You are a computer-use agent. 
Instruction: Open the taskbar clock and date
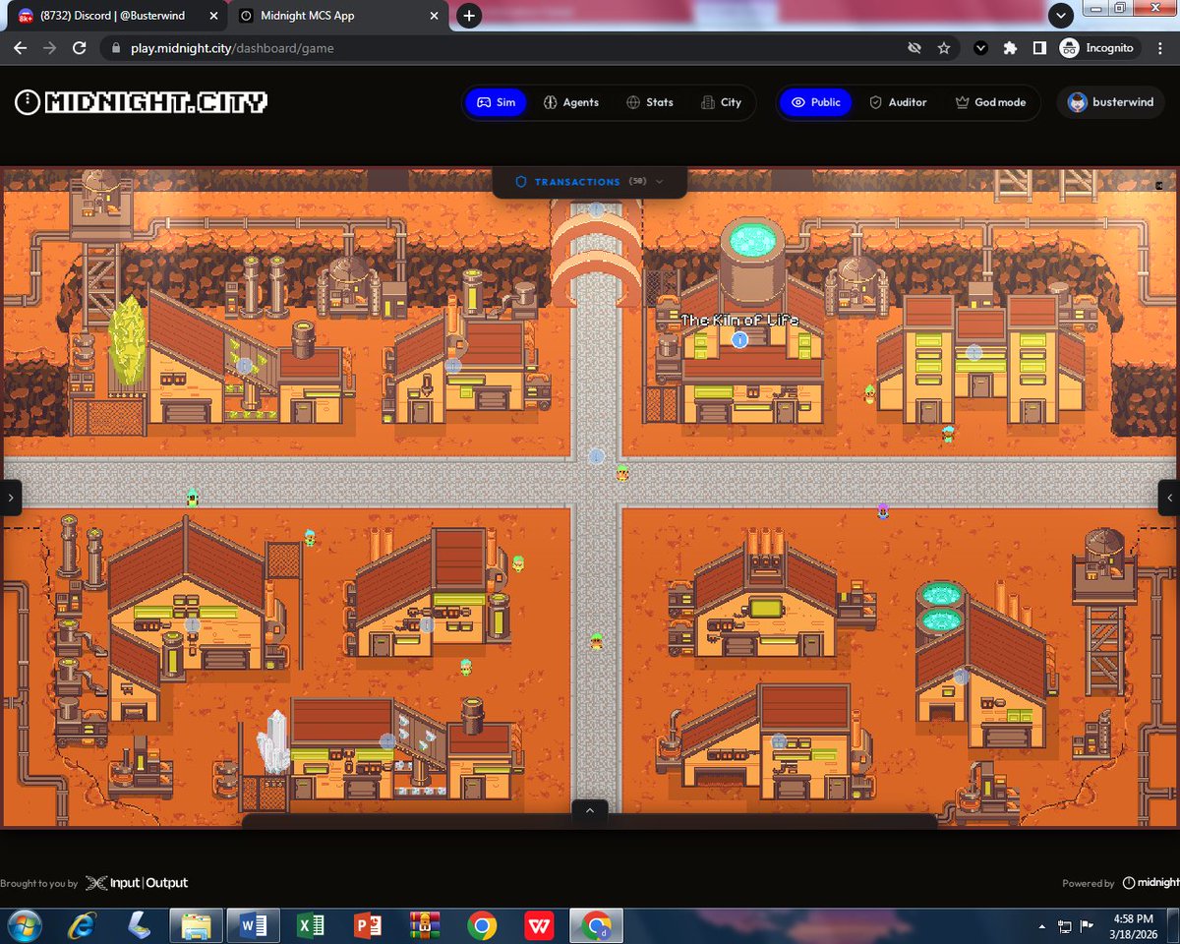click(1133, 925)
